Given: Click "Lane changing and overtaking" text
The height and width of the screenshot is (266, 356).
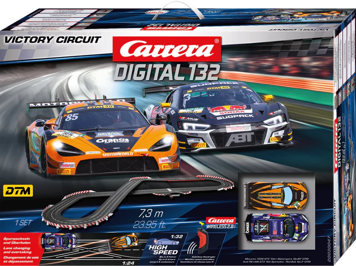Looking at the screenshot, I should pyautogui.click(x=17, y=250).
